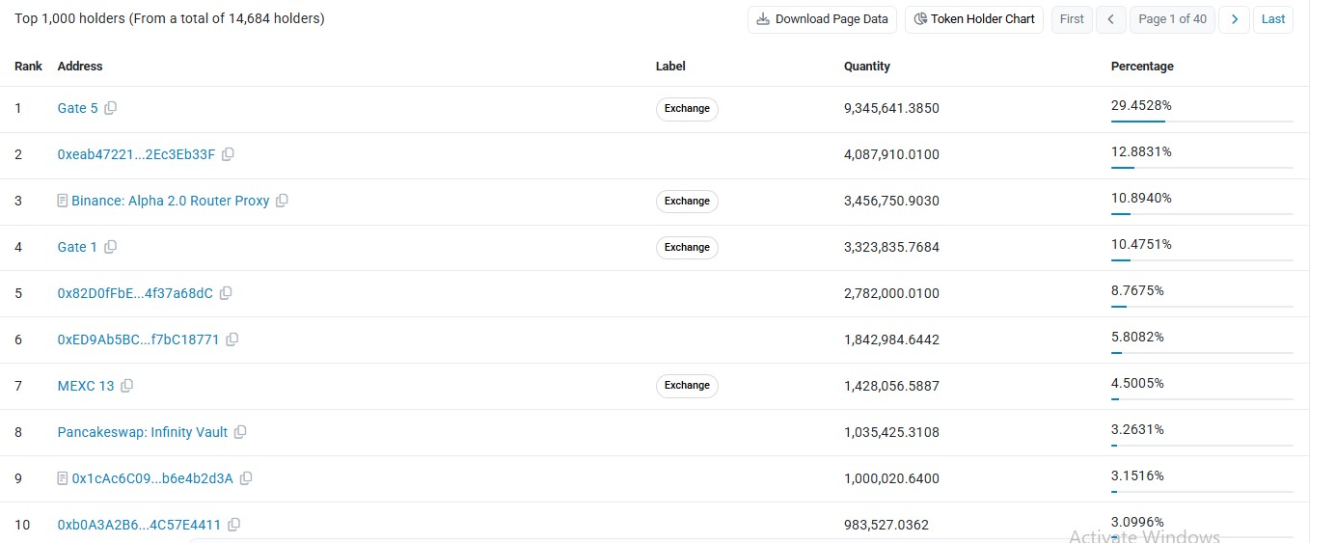Viewport: 1336px width, 543px height.
Task: Select quantity 1,842,984.6442
Action: click(891, 339)
